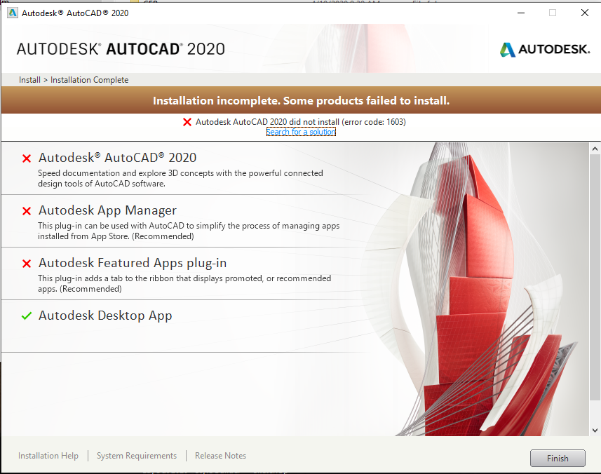Select the Autodesk AutoCAD 2020 product title
Screen dimensions: 601x474
(117, 158)
